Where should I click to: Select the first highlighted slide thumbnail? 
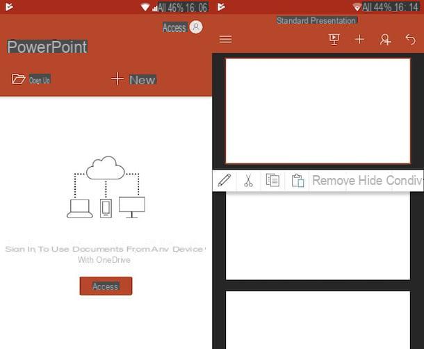coord(318,111)
